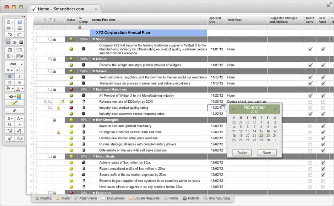Click the Save icon in the left toolbar
334x206 pixels.
pyautogui.click(x=20, y=22)
